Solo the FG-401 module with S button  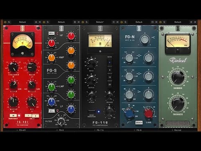[9, 22]
